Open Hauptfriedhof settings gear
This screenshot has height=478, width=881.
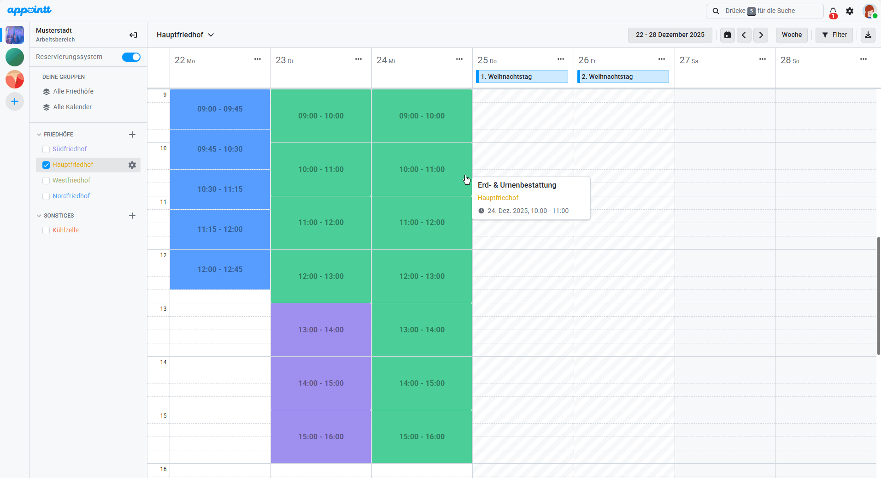(132, 165)
